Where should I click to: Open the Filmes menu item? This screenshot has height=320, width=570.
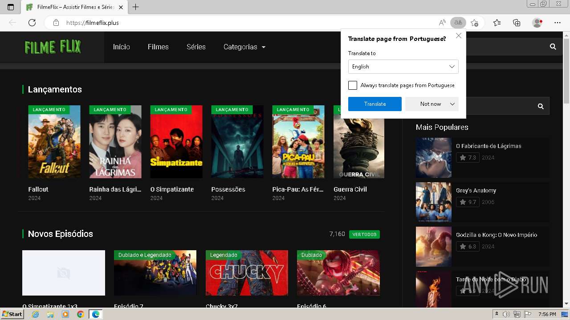click(158, 47)
